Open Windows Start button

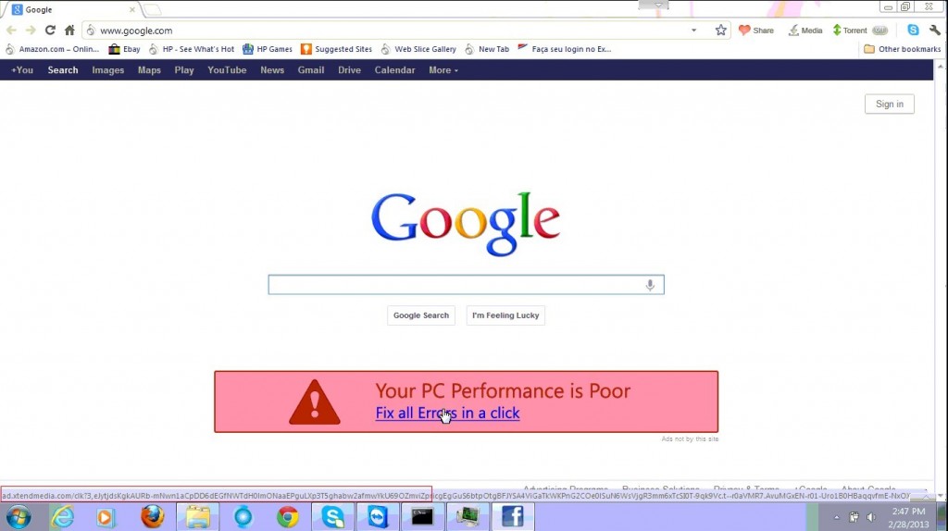click(x=19, y=517)
